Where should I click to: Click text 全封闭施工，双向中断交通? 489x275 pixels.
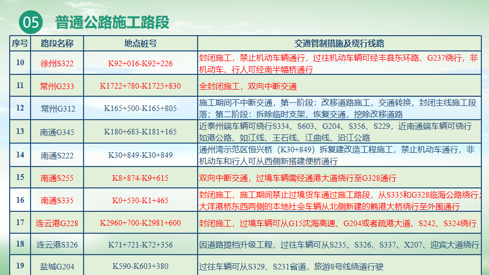click(x=248, y=87)
